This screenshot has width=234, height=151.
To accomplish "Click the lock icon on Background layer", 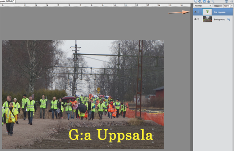I will click(229, 19).
